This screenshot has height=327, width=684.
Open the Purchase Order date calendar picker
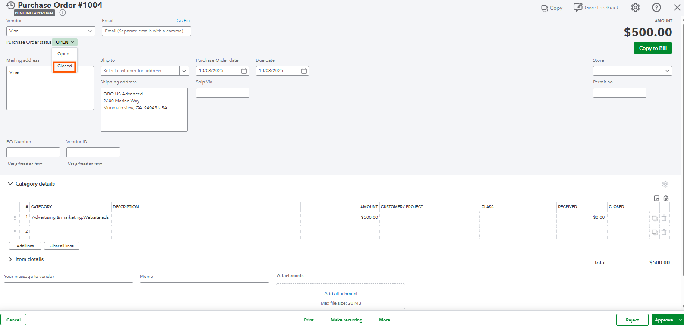pos(244,71)
